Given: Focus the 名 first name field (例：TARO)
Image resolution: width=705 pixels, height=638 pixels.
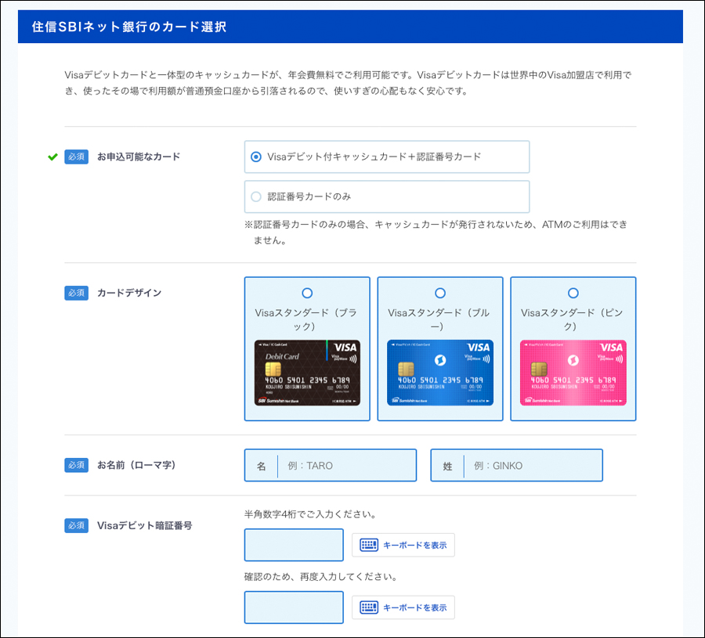Looking at the screenshot, I should point(331,466).
